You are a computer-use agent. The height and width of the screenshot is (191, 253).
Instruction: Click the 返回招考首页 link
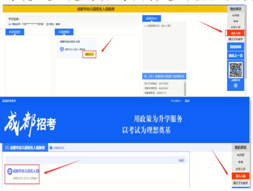[9, 101]
